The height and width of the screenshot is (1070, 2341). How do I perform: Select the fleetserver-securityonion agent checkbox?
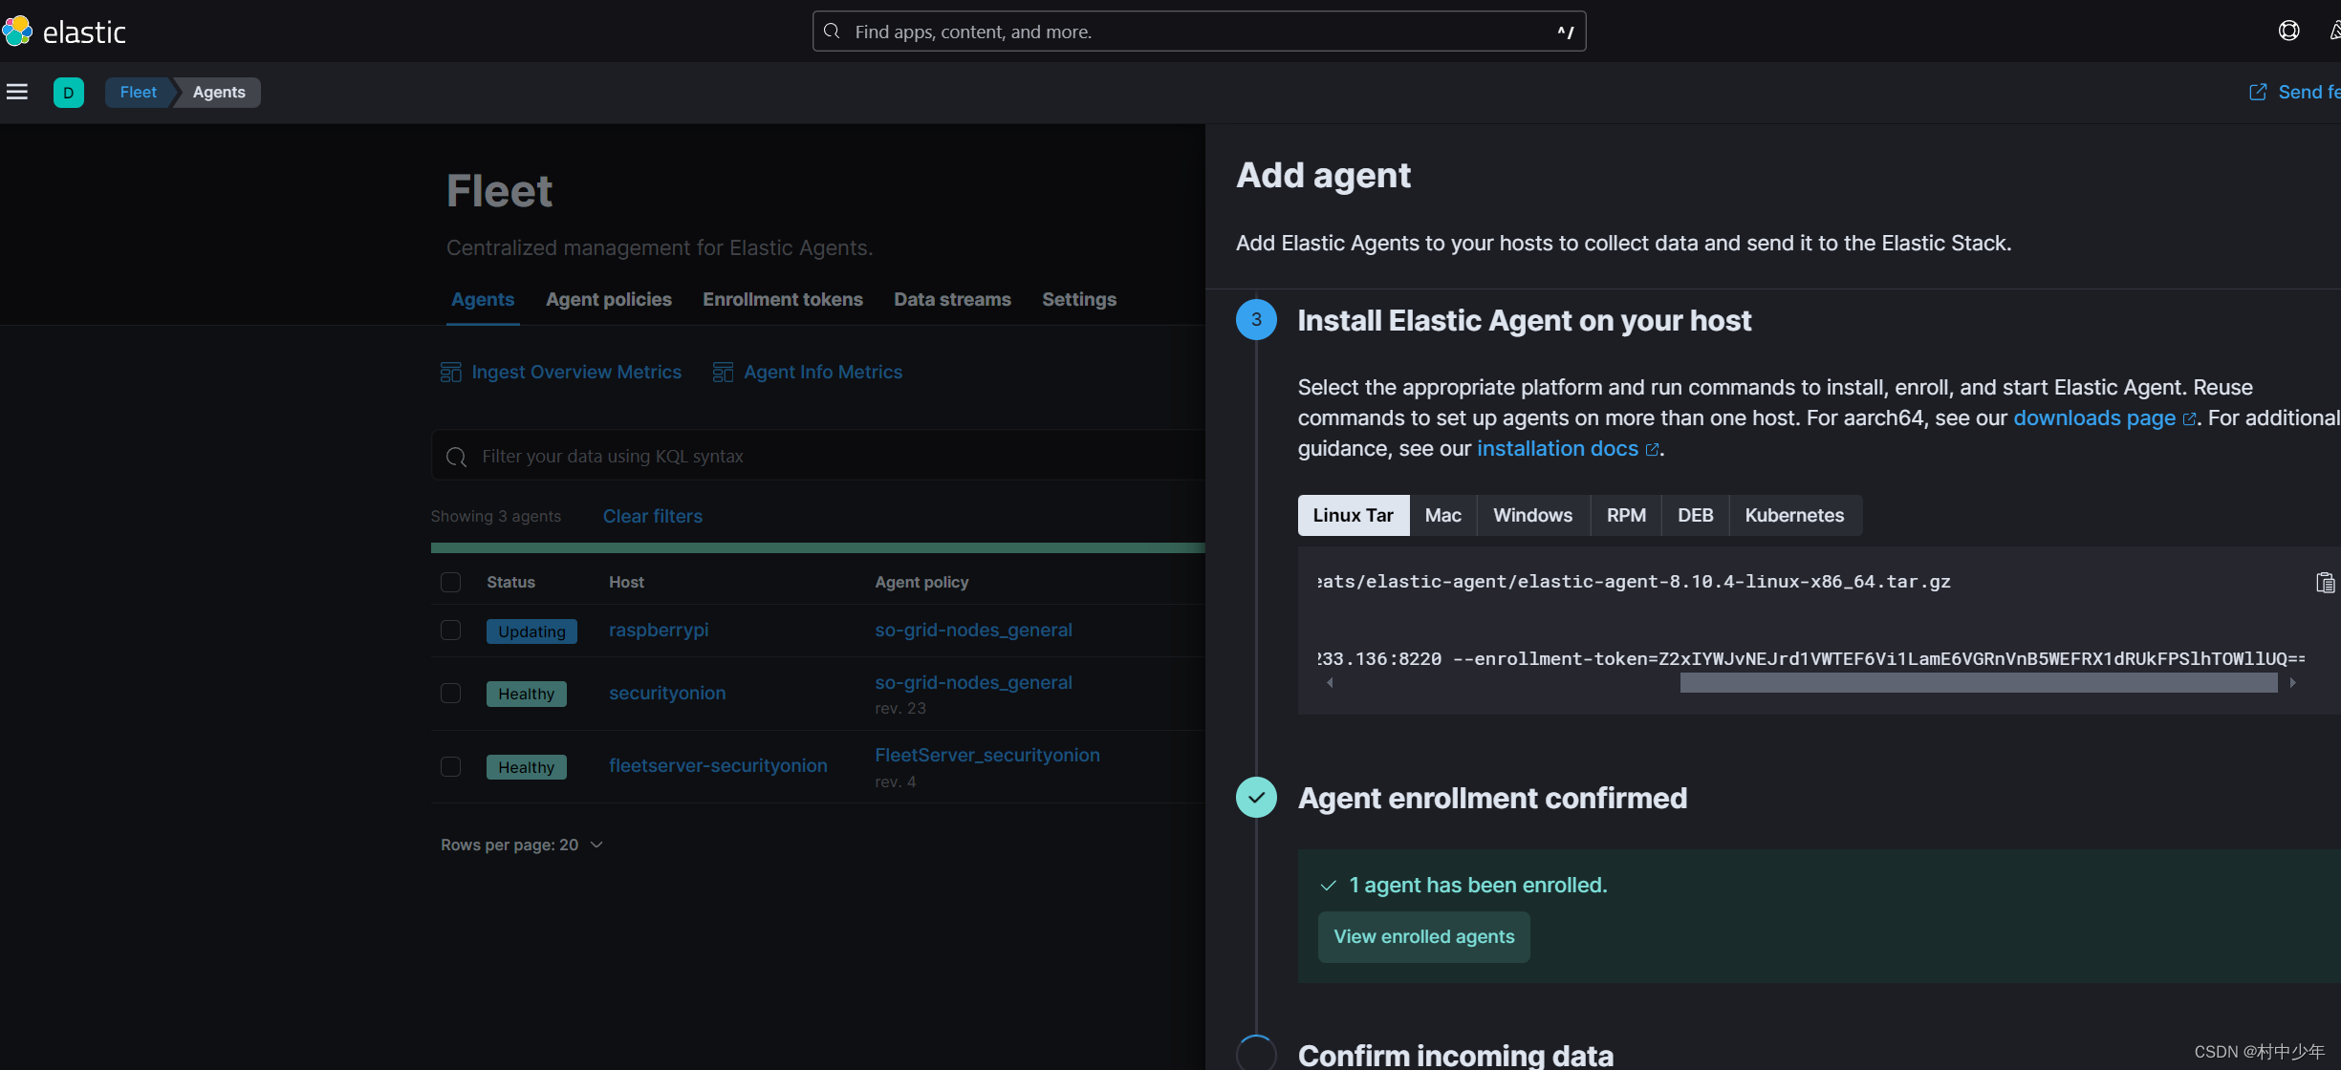450,766
